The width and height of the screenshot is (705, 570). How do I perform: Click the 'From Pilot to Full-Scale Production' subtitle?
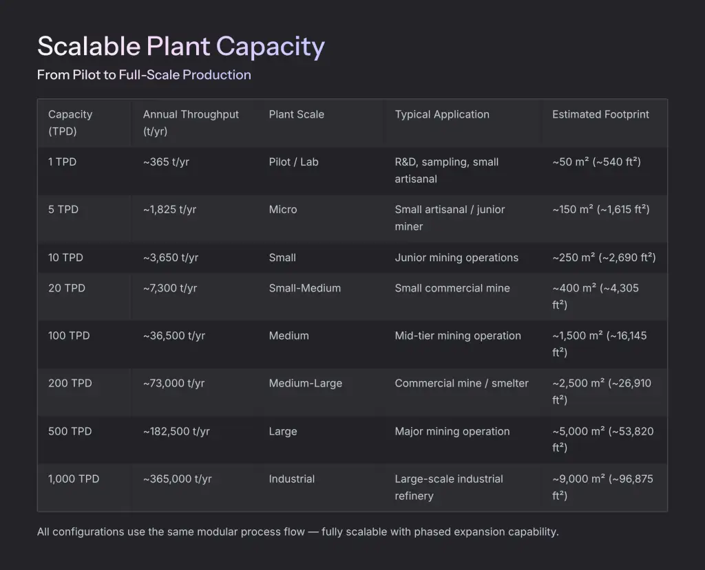point(144,75)
